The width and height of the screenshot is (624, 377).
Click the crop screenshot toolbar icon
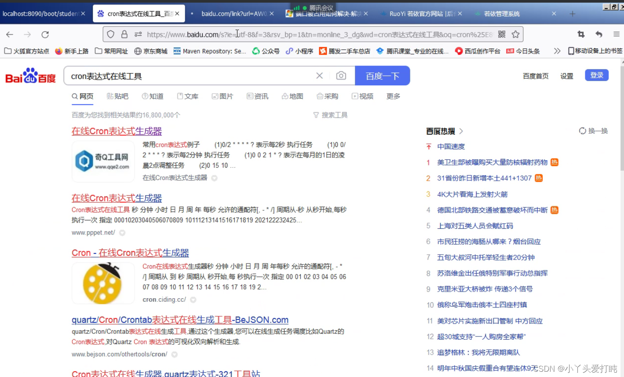click(581, 34)
